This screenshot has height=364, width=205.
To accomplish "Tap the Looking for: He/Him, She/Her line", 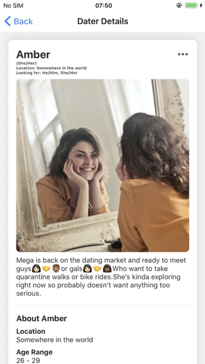I will [46, 73].
